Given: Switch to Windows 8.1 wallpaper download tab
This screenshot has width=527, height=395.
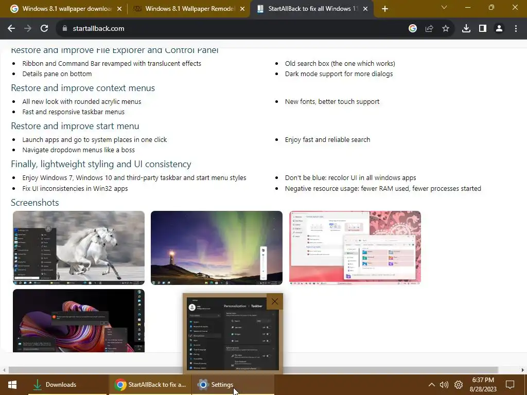Looking at the screenshot, I should [66, 9].
